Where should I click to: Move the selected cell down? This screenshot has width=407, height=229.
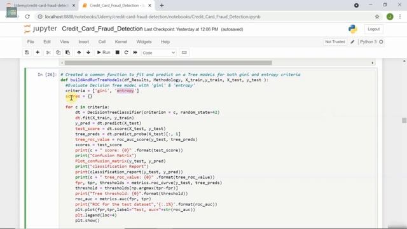coord(88,52)
